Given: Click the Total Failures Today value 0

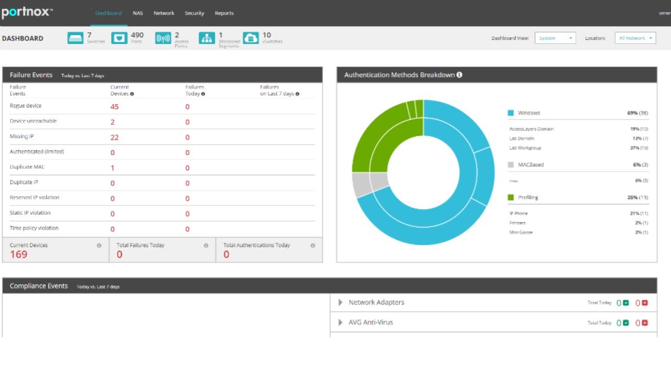Looking at the screenshot, I should (120, 254).
